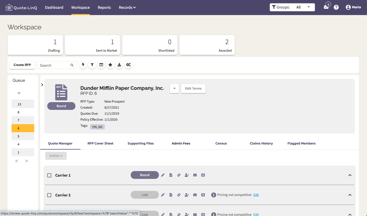This screenshot has height=216, width=367.
Task: Open the email envelope icon for Carrier 2
Action: point(195,195)
